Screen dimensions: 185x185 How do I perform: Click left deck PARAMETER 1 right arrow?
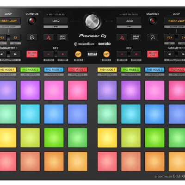15,54
